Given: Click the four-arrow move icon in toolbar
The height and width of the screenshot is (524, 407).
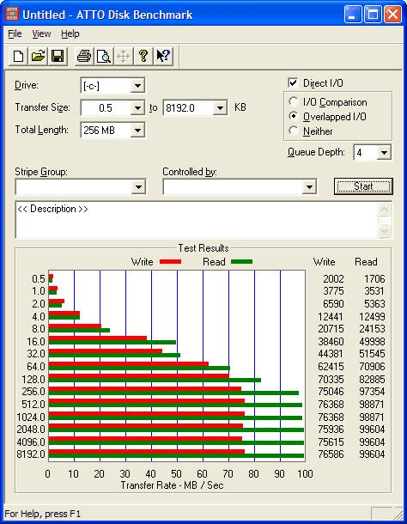Looking at the screenshot, I should tap(124, 56).
